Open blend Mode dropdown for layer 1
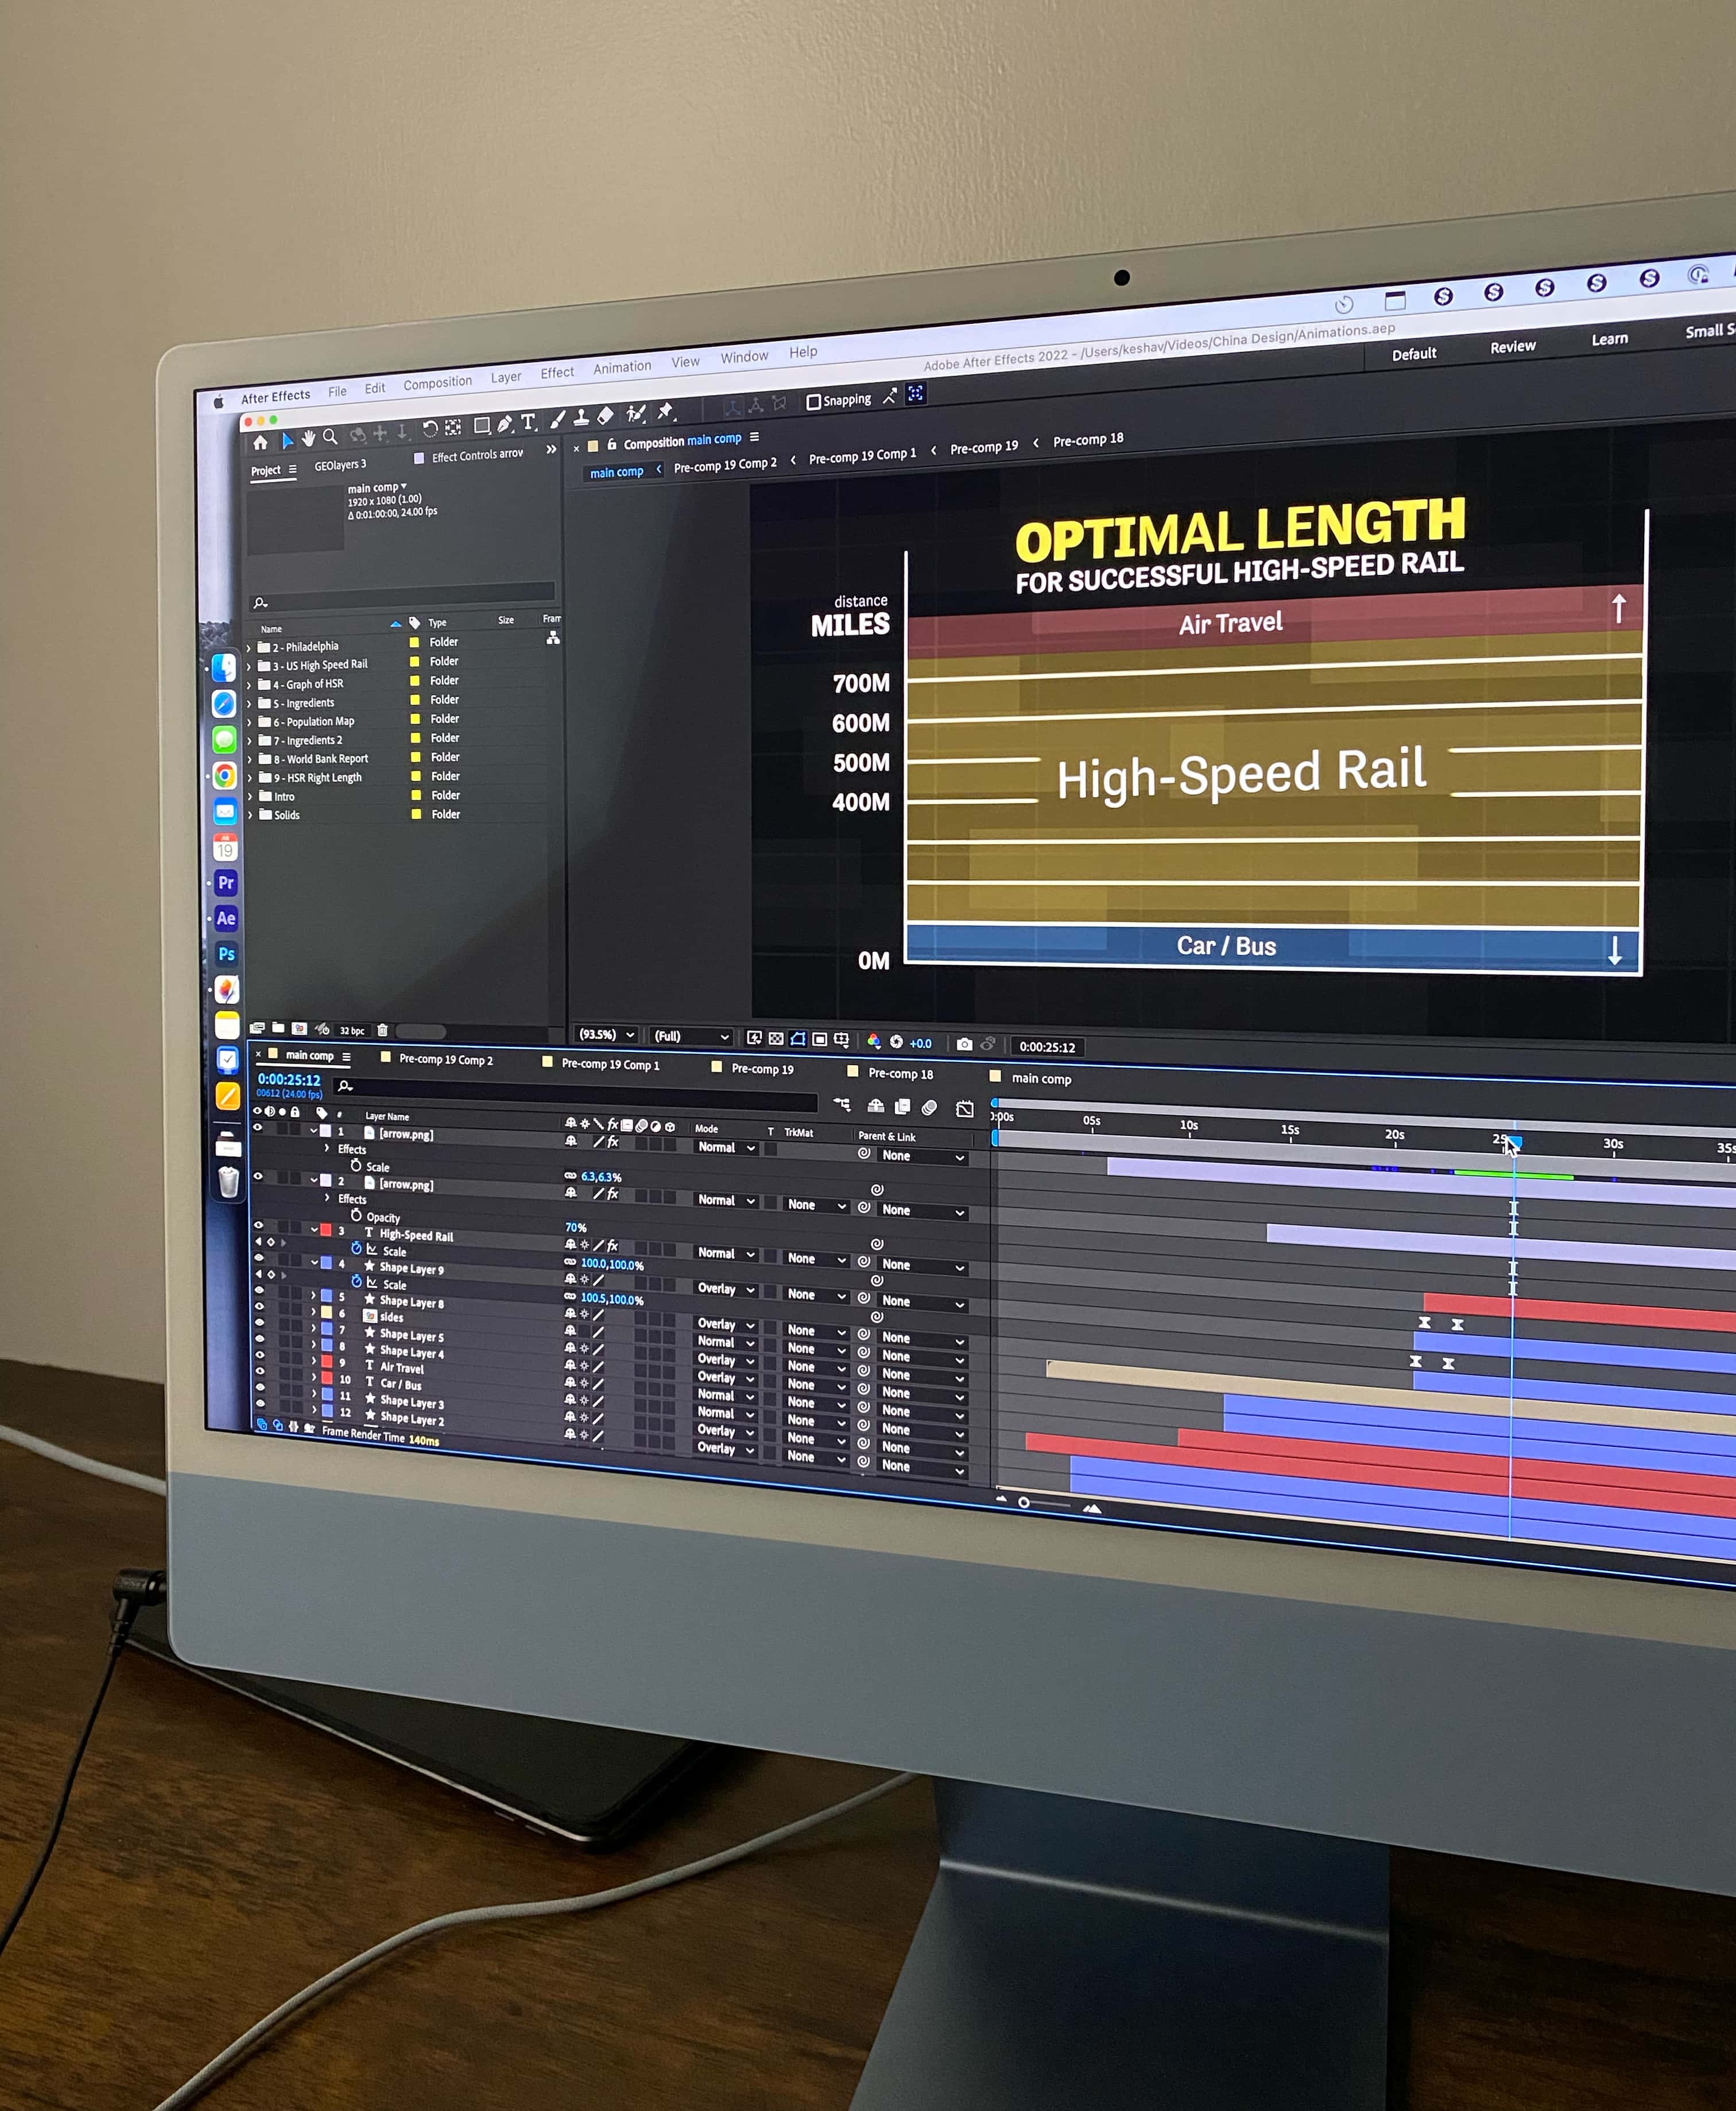 [x=727, y=1147]
